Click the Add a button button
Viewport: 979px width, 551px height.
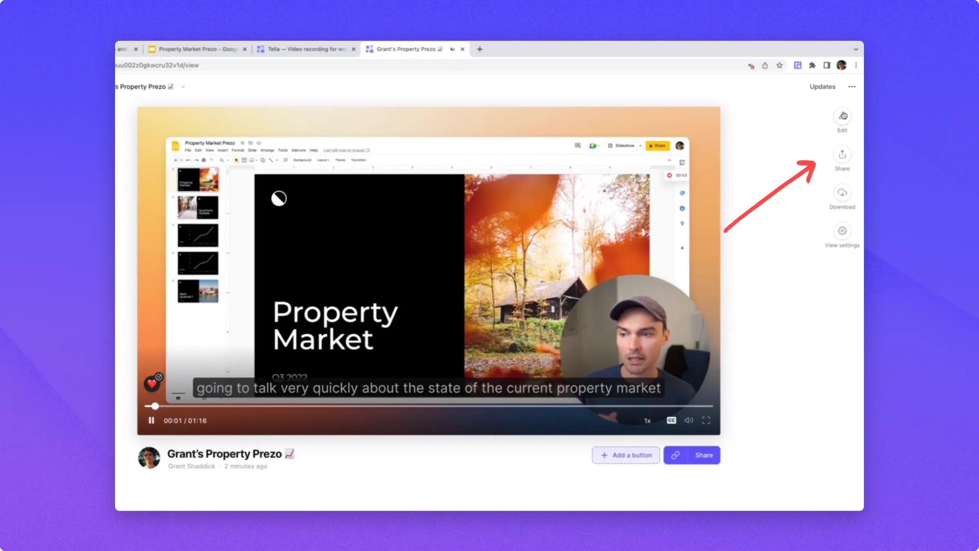point(626,455)
